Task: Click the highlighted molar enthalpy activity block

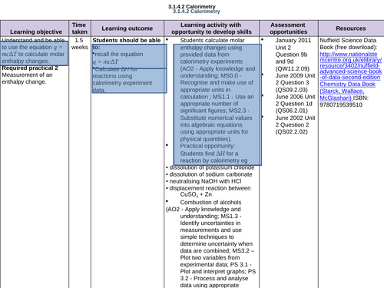Action: (x=217, y=104)
